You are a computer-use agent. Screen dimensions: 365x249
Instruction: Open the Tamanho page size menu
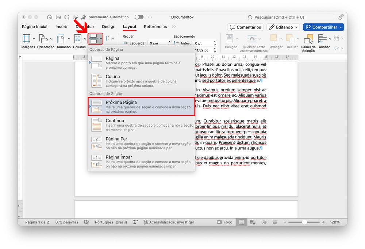tap(61, 39)
